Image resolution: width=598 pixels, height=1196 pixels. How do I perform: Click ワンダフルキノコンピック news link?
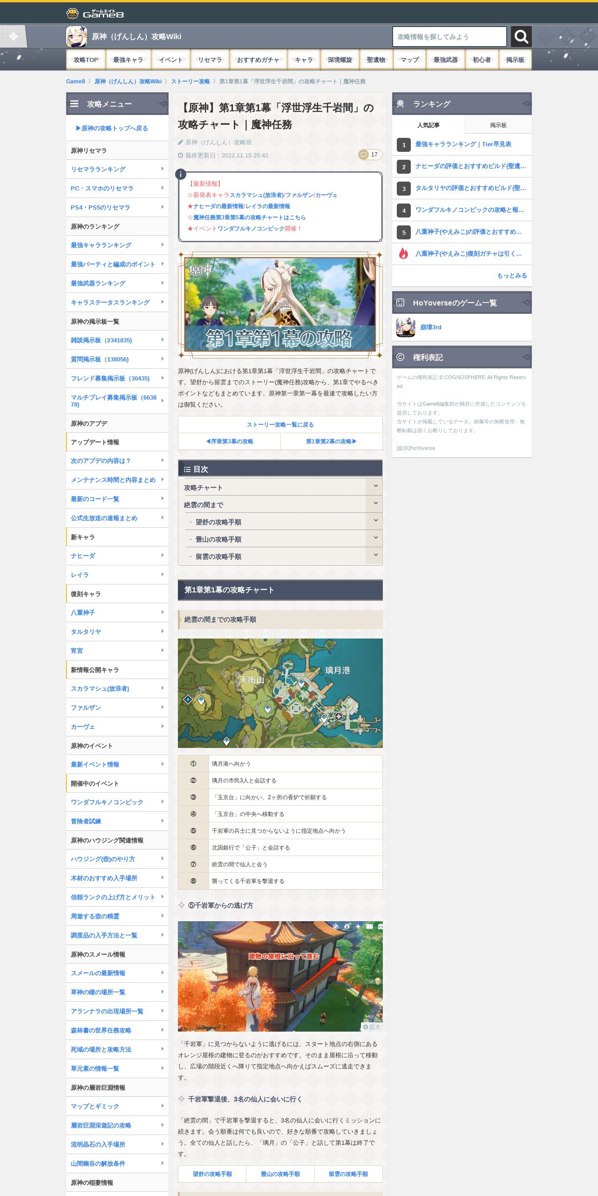click(251, 229)
